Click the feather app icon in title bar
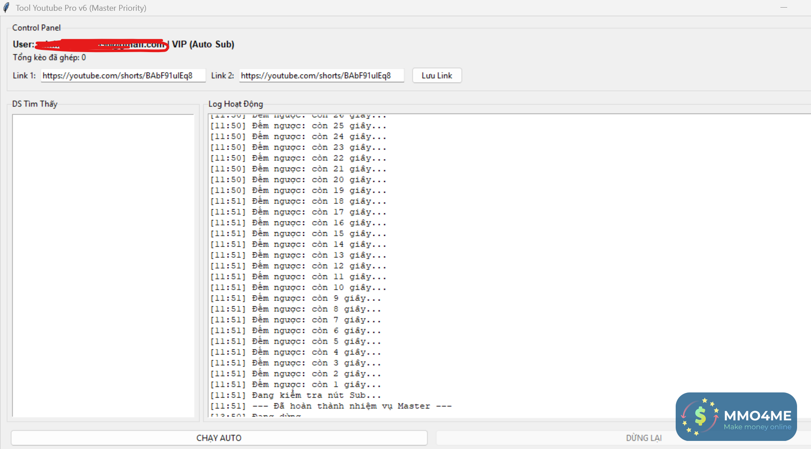The image size is (811, 449). pos(6,8)
